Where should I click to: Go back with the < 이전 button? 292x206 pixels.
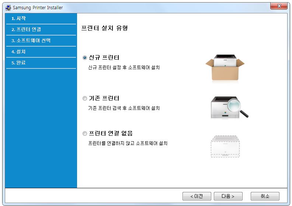coord(197,196)
